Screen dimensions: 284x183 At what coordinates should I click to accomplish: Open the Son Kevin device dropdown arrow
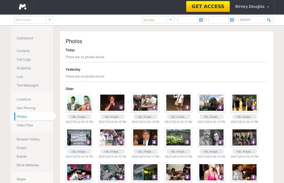[x=49, y=20]
